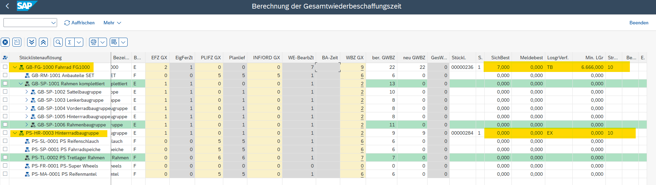Image resolution: width=656 pixels, height=185 pixels.
Task: Click the expand all nodes double-chevron icon
Action: coord(32,42)
